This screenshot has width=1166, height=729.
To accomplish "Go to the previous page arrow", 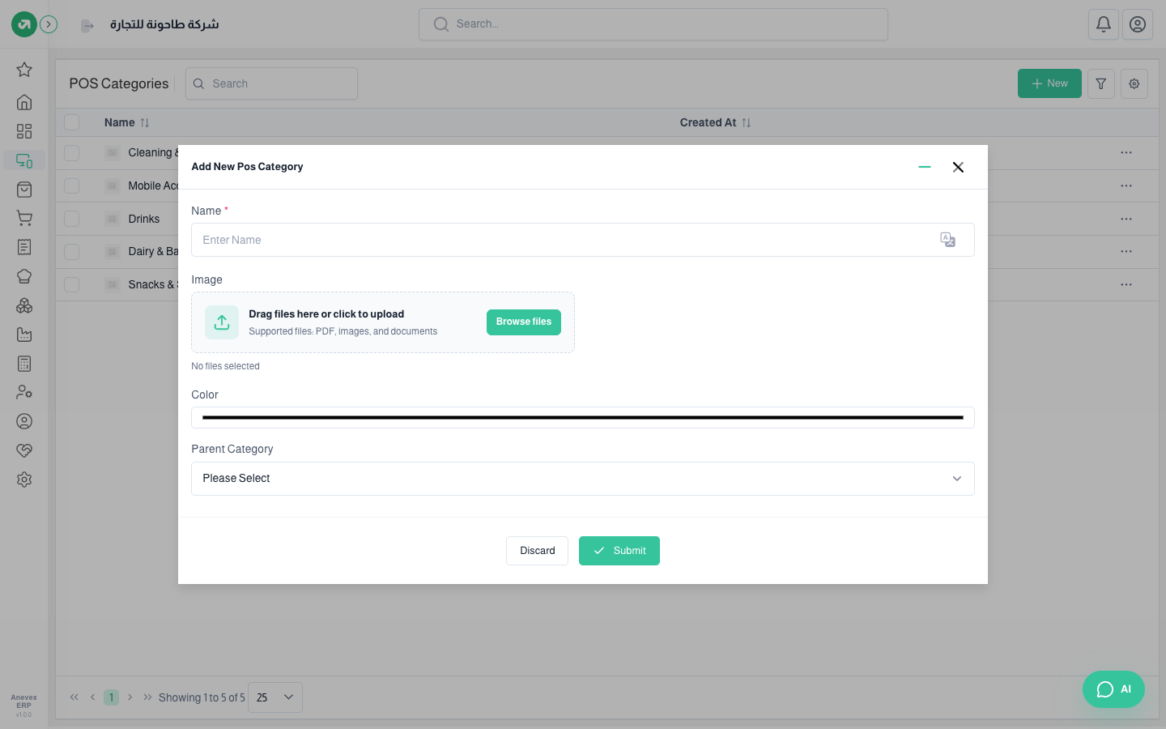I will pyautogui.click(x=93, y=697).
